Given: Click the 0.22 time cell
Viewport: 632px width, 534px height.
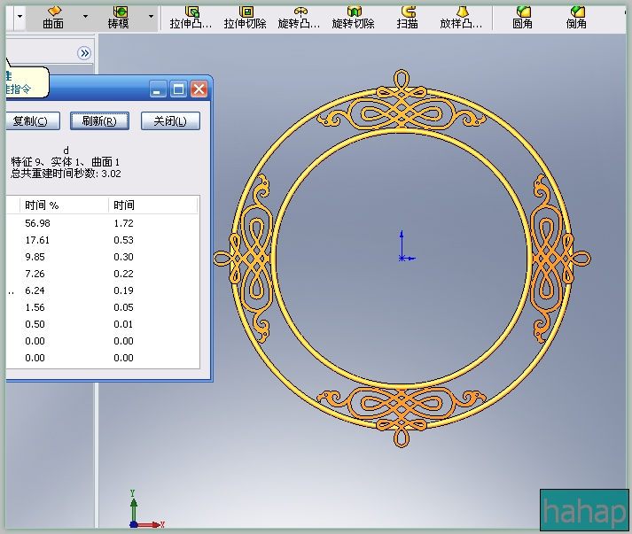Looking at the screenshot, I should pos(123,274).
